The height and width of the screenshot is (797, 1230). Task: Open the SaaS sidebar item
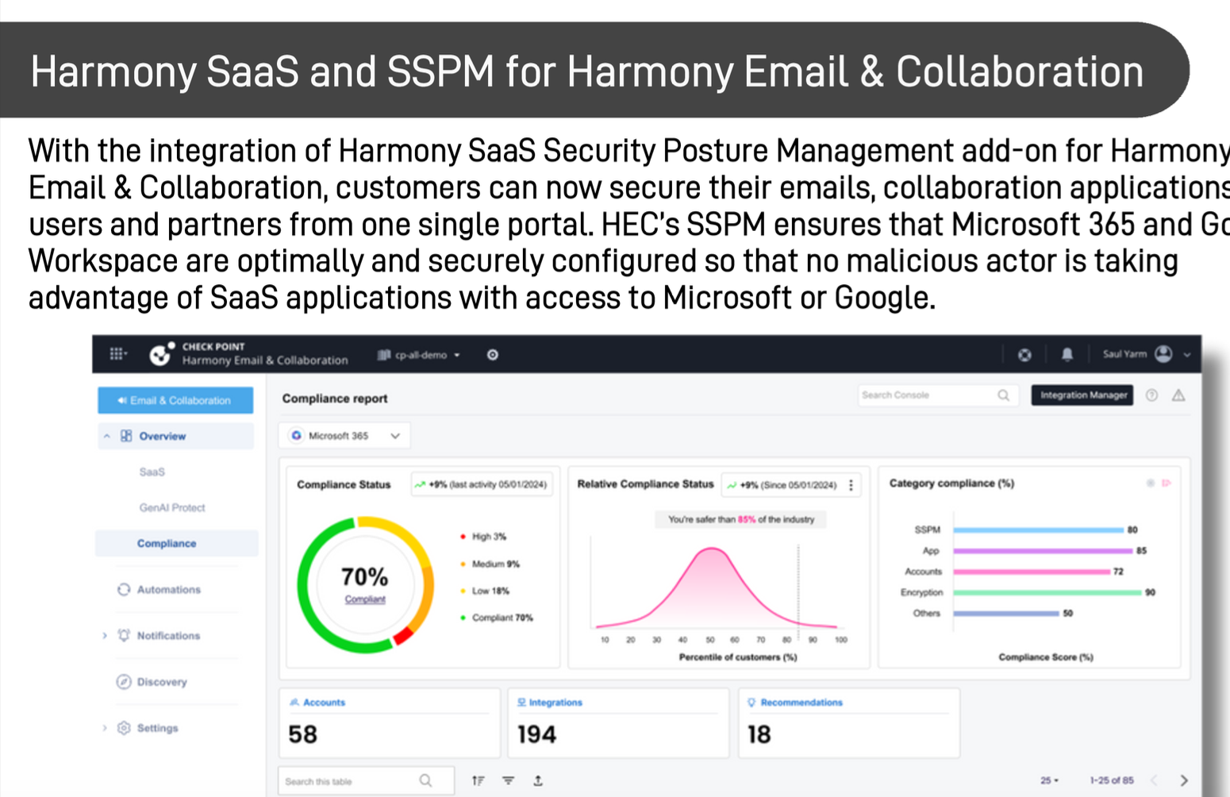pos(152,472)
